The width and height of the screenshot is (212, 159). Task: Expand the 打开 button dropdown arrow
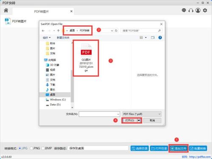click(x=139, y=120)
